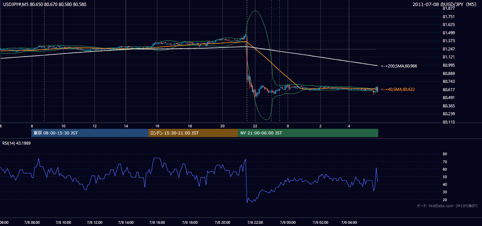Click the 81.499 price axis label
This screenshot has height=226, width=482.
448,33
